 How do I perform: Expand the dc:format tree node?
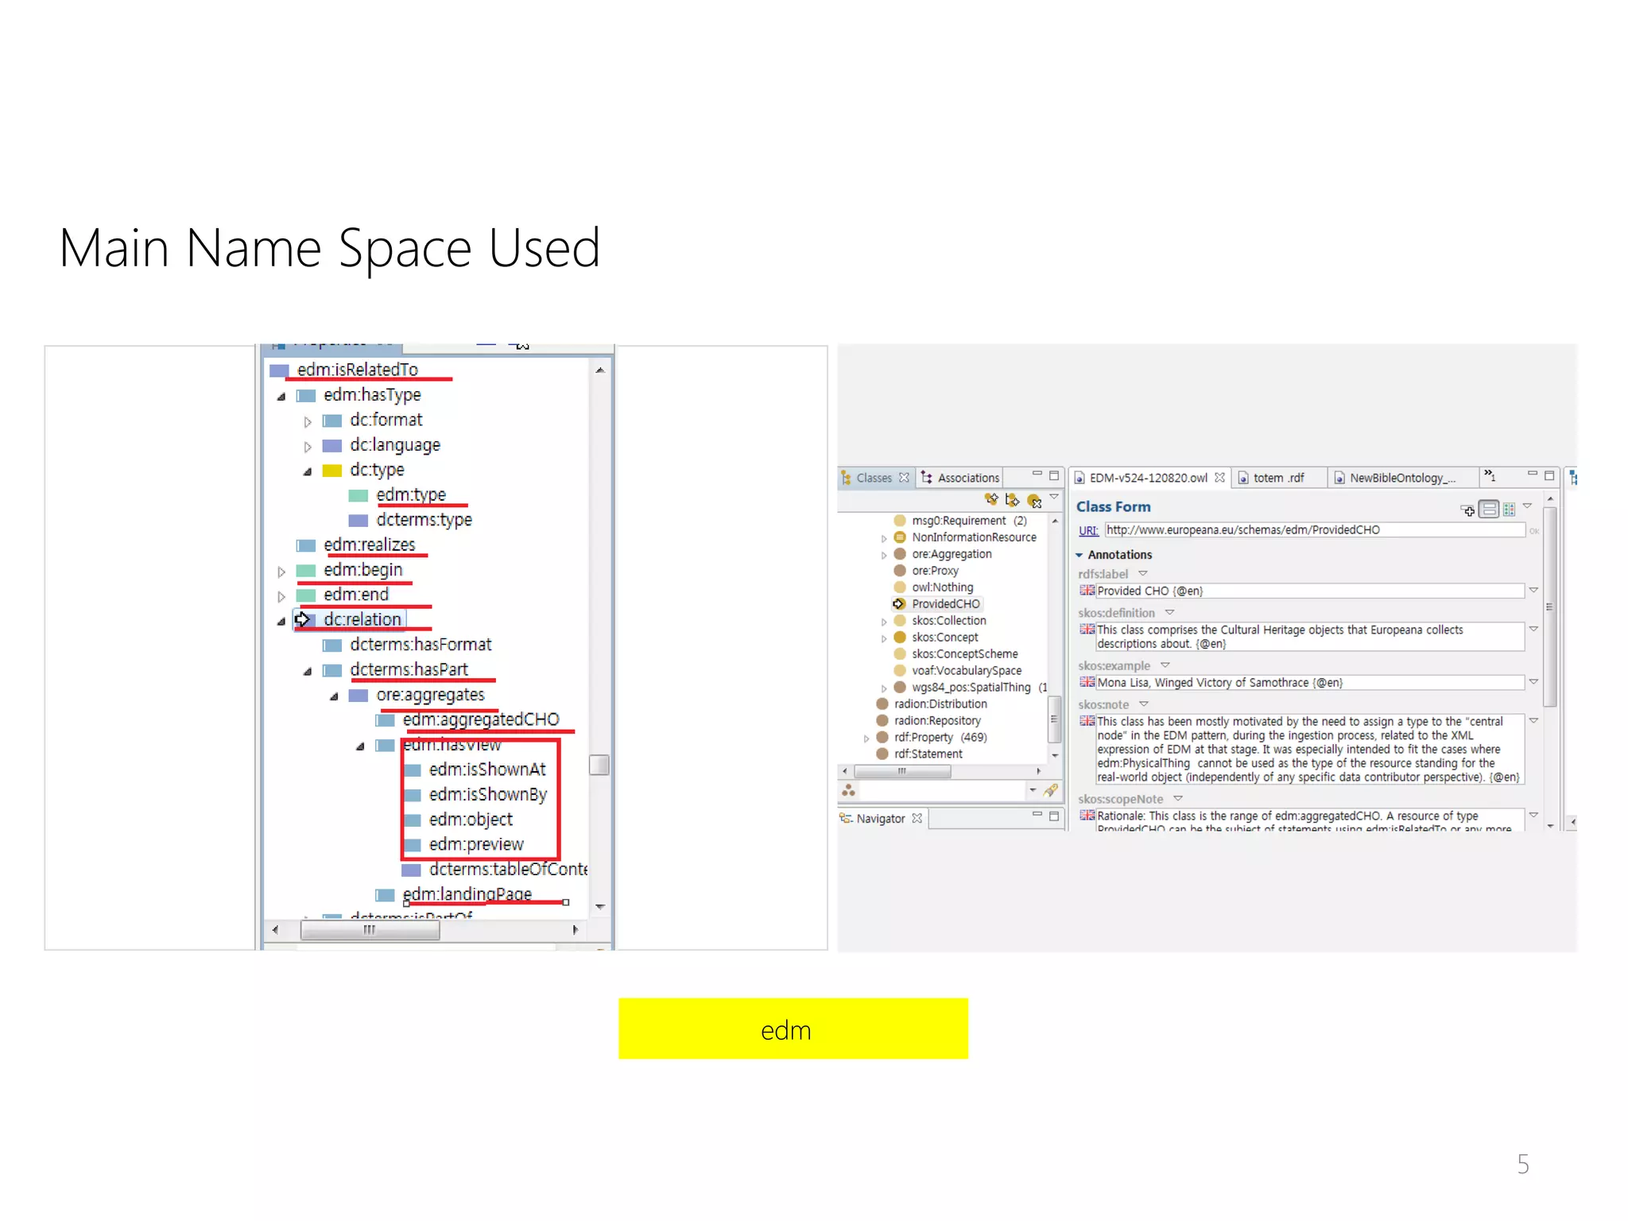tap(307, 421)
